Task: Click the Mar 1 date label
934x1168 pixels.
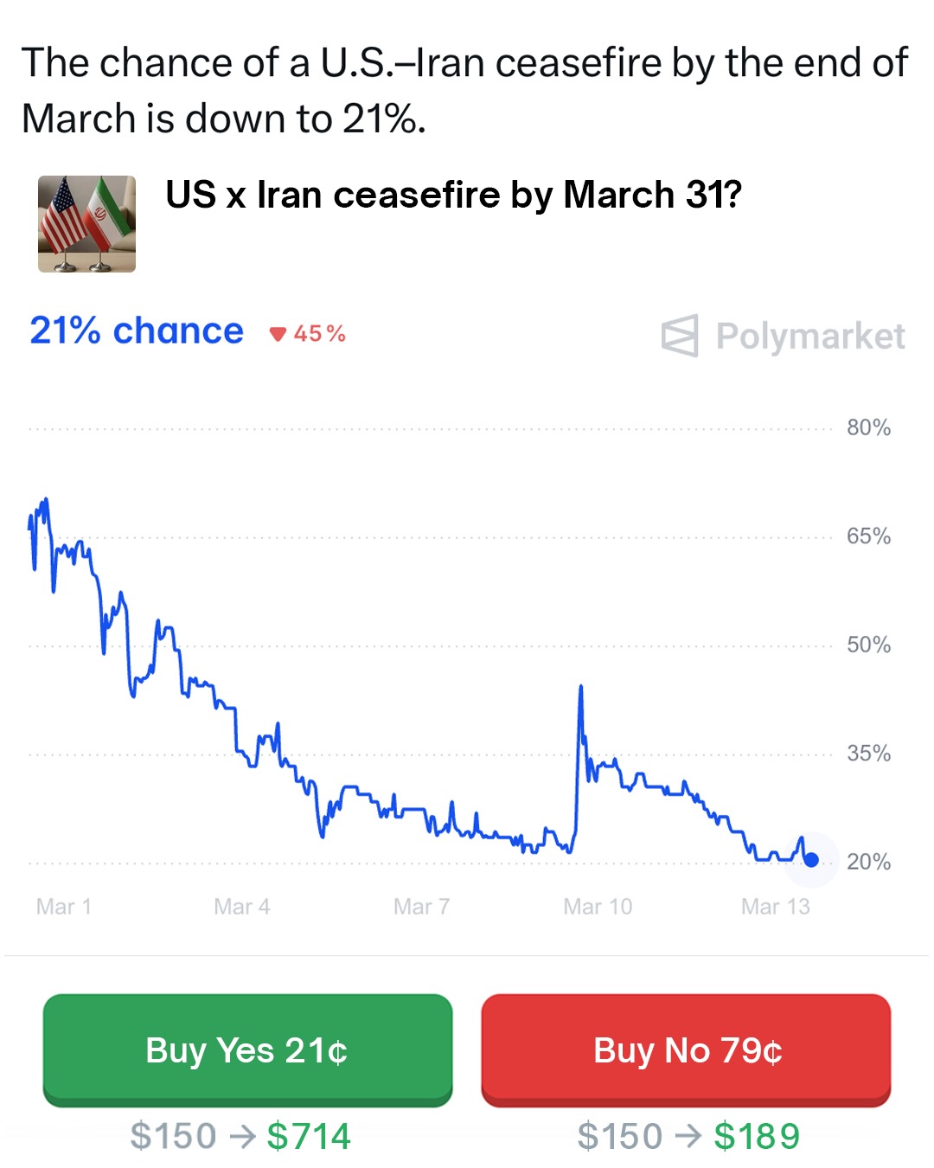Action: click(63, 907)
